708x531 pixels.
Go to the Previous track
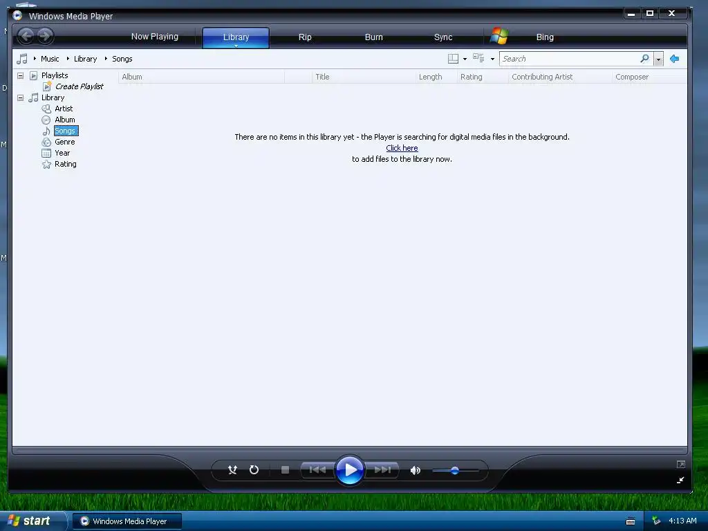point(317,470)
